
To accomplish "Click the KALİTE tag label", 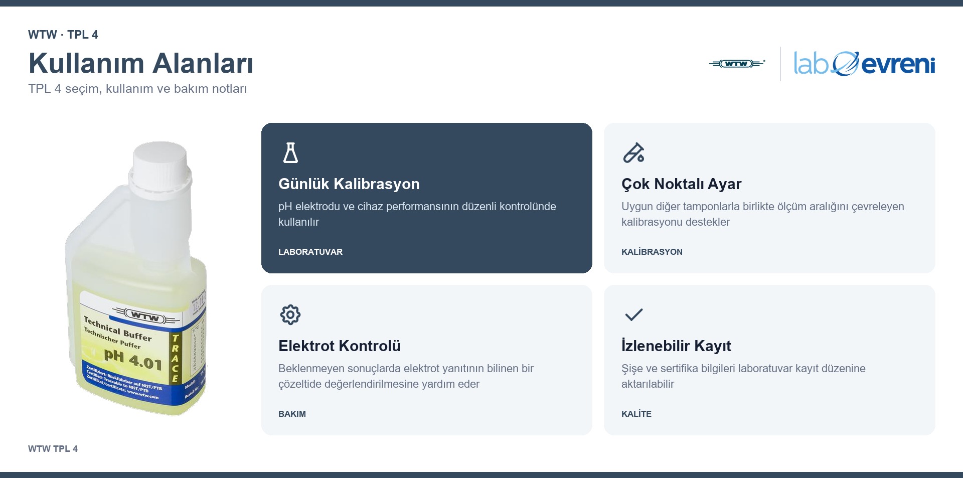I will pyautogui.click(x=636, y=414).
